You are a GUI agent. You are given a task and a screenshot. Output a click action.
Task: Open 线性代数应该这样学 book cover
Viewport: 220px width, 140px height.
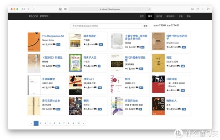tap(158, 41)
